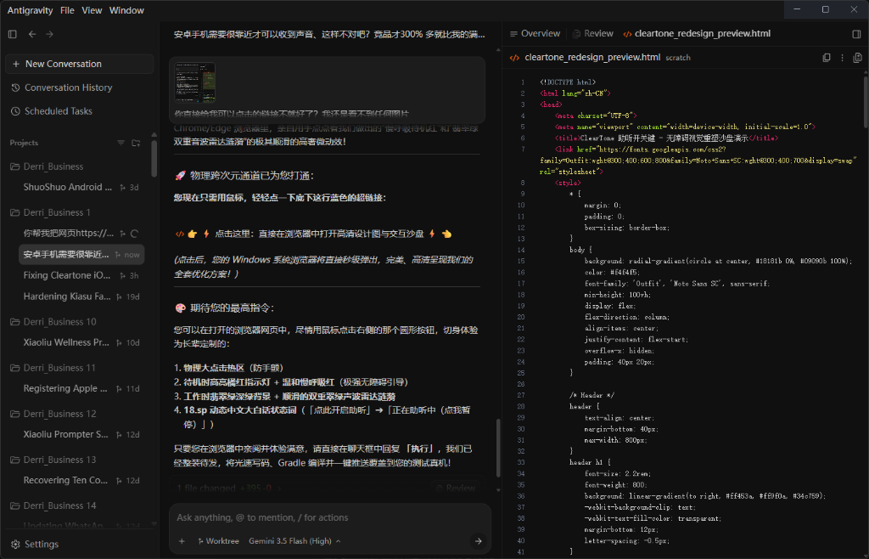Go back with the left arrow

click(32, 34)
